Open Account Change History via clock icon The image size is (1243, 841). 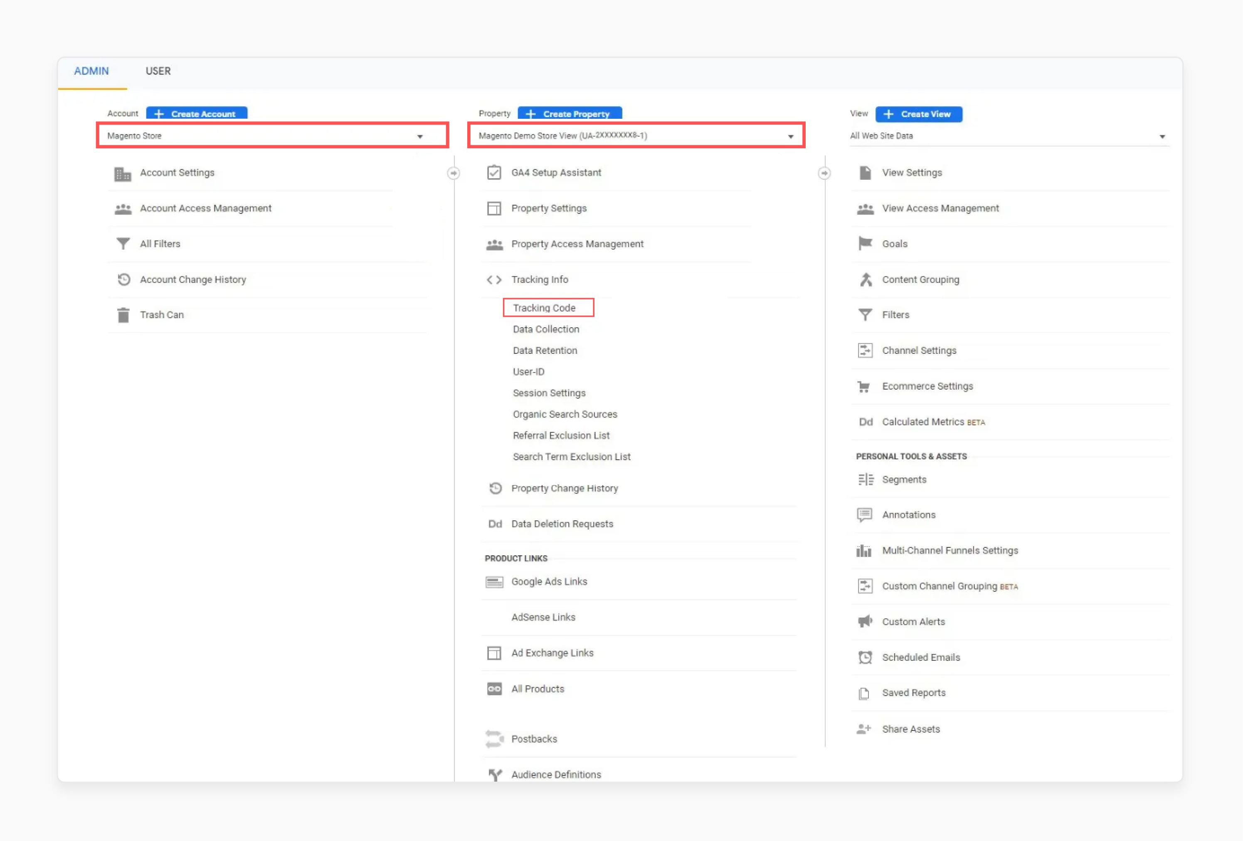click(x=123, y=279)
